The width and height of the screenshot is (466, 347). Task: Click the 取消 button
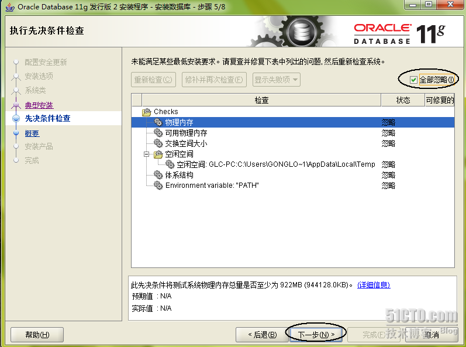pyautogui.click(x=432, y=335)
